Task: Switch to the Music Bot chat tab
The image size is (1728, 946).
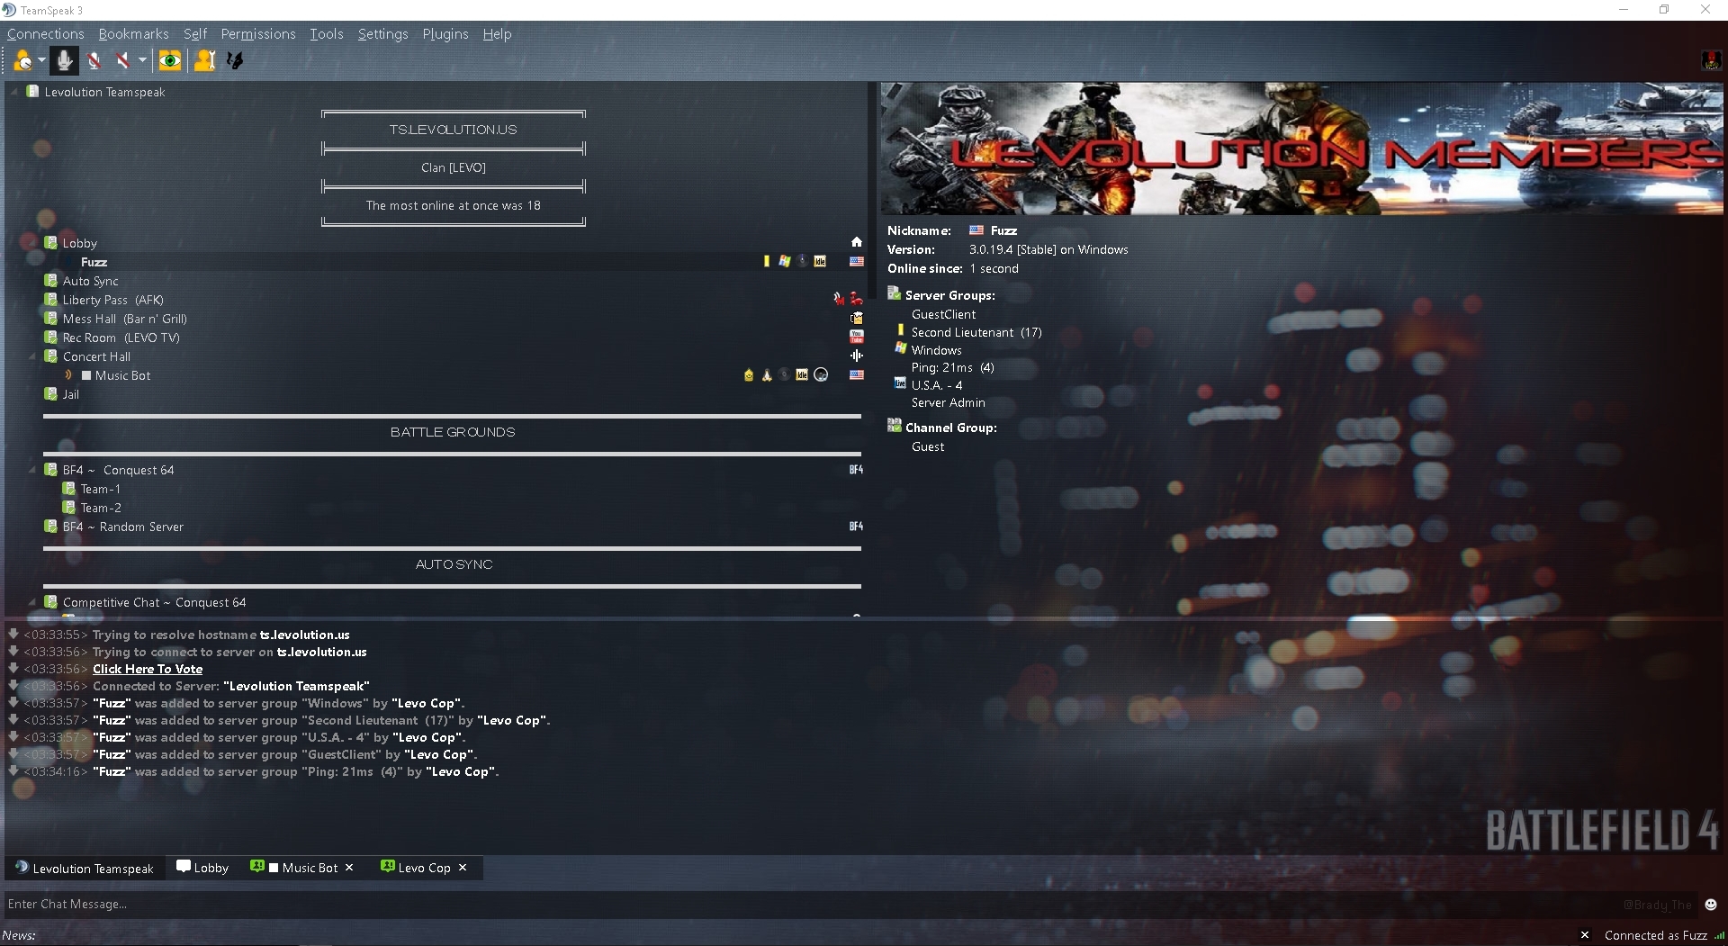Action: click(302, 868)
